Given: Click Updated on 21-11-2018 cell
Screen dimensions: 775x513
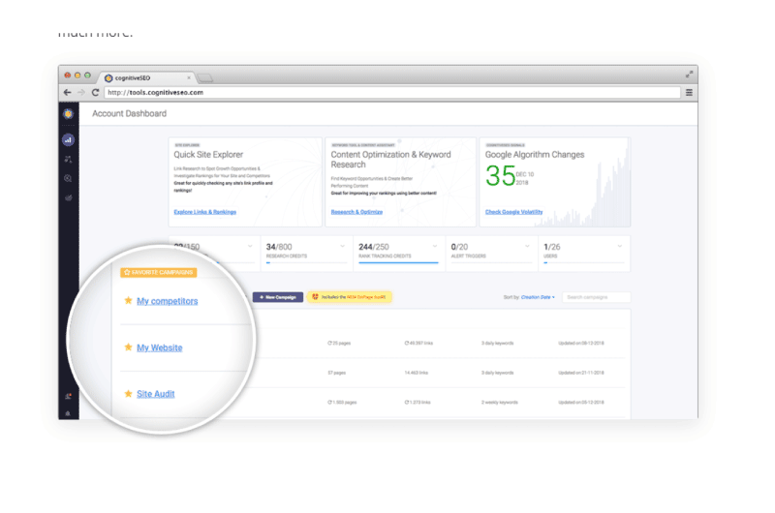Looking at the screenshot, I should click(x=581, y=373).
